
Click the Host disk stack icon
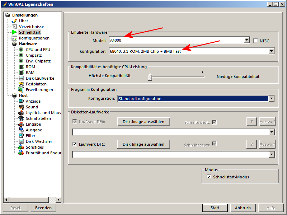(x=14, y=95)
